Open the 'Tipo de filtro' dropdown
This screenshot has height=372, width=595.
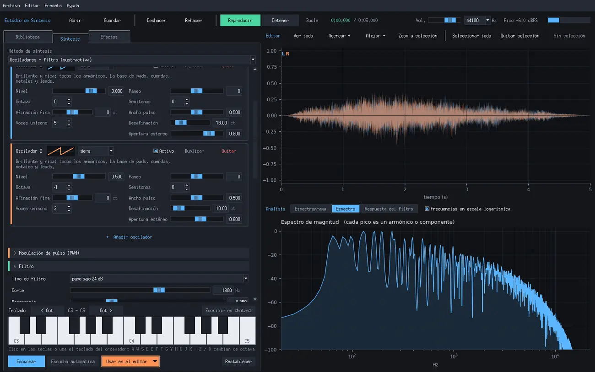(x=159, y=279)
